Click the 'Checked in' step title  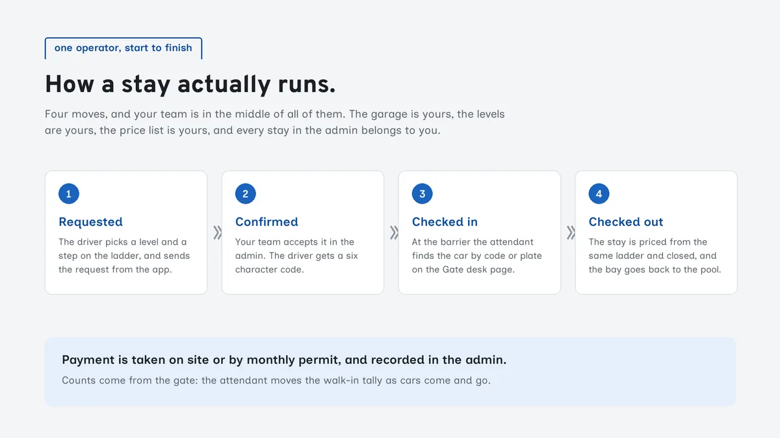445,222
